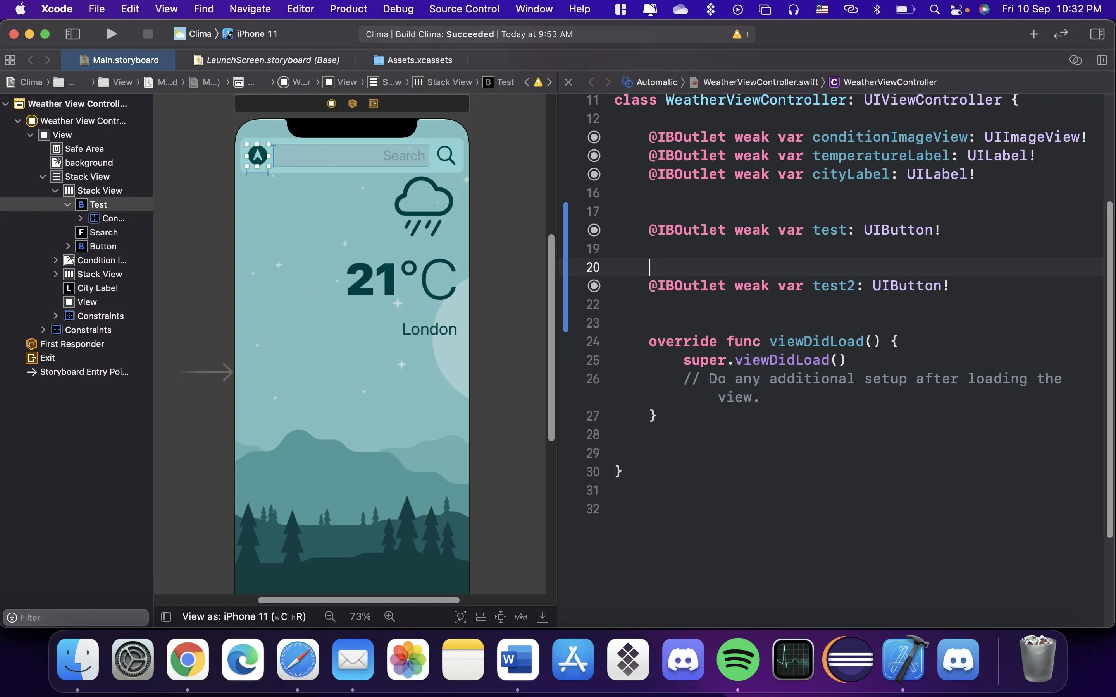This screenshot has height=697, width=1116.
Task: Expand the bottom Constraints group
Action: pyautogui.click(x=43, y=330)
